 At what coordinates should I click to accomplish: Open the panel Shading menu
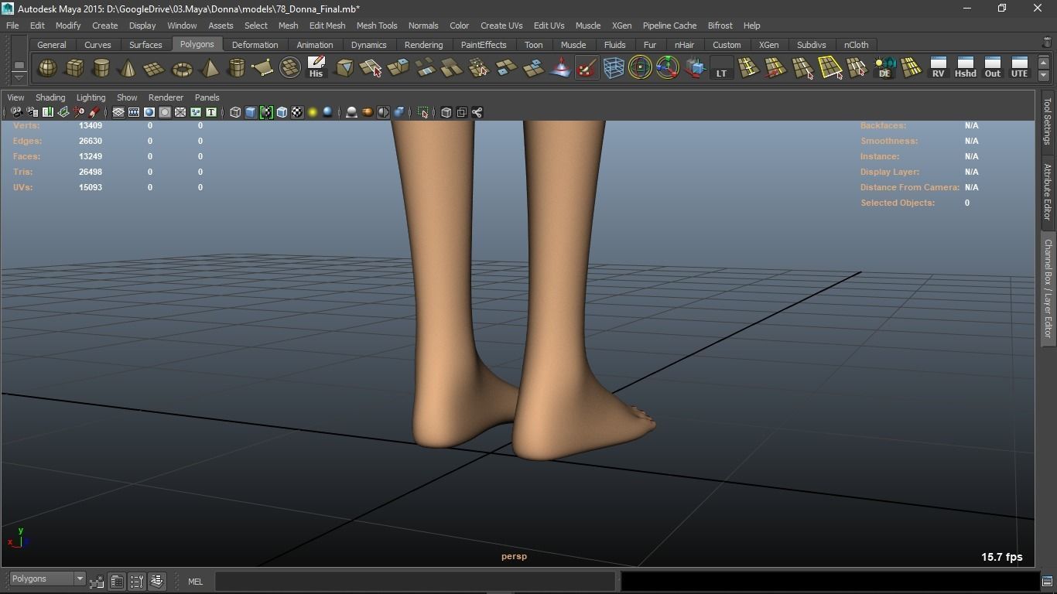point(50,97)
